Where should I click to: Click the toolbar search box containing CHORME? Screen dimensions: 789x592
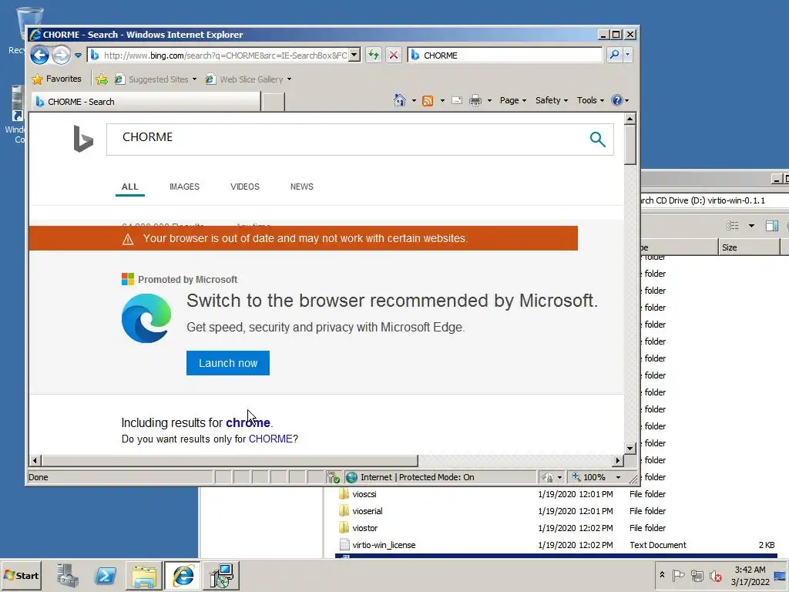[505, 55]
